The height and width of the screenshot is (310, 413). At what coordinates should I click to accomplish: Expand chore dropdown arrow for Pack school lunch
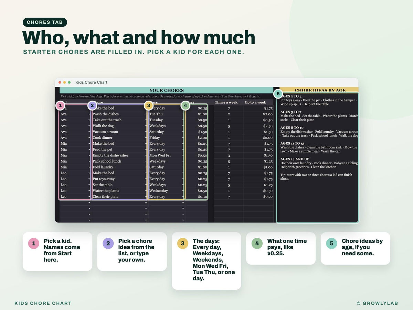pos(146,162)
